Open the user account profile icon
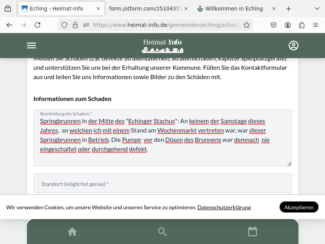The height and width of the screenshot is (244, 325). pos(293,46)
